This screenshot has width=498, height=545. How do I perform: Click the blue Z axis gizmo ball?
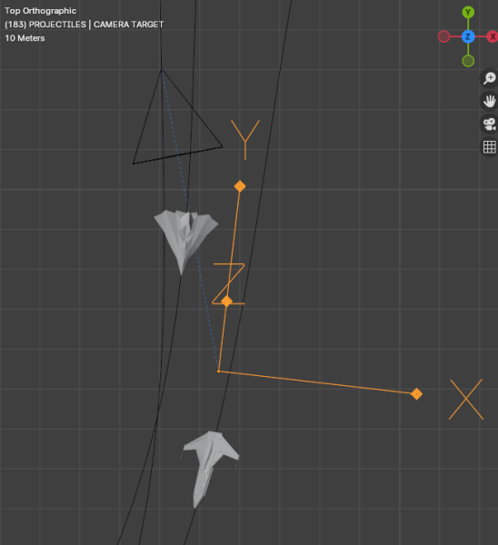click(x=468, y=36)
